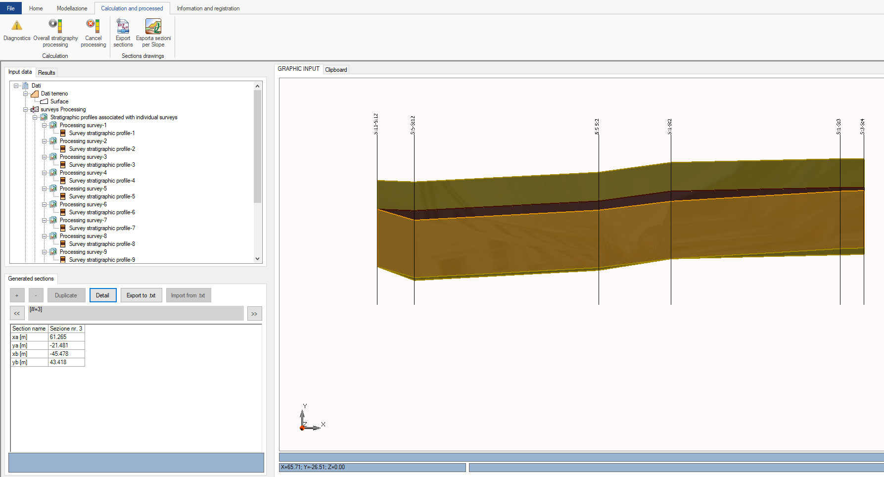Viewport: 884px width, 477px height.
Task: Collapse Processing survey-1 node
Action: [44, 125]
